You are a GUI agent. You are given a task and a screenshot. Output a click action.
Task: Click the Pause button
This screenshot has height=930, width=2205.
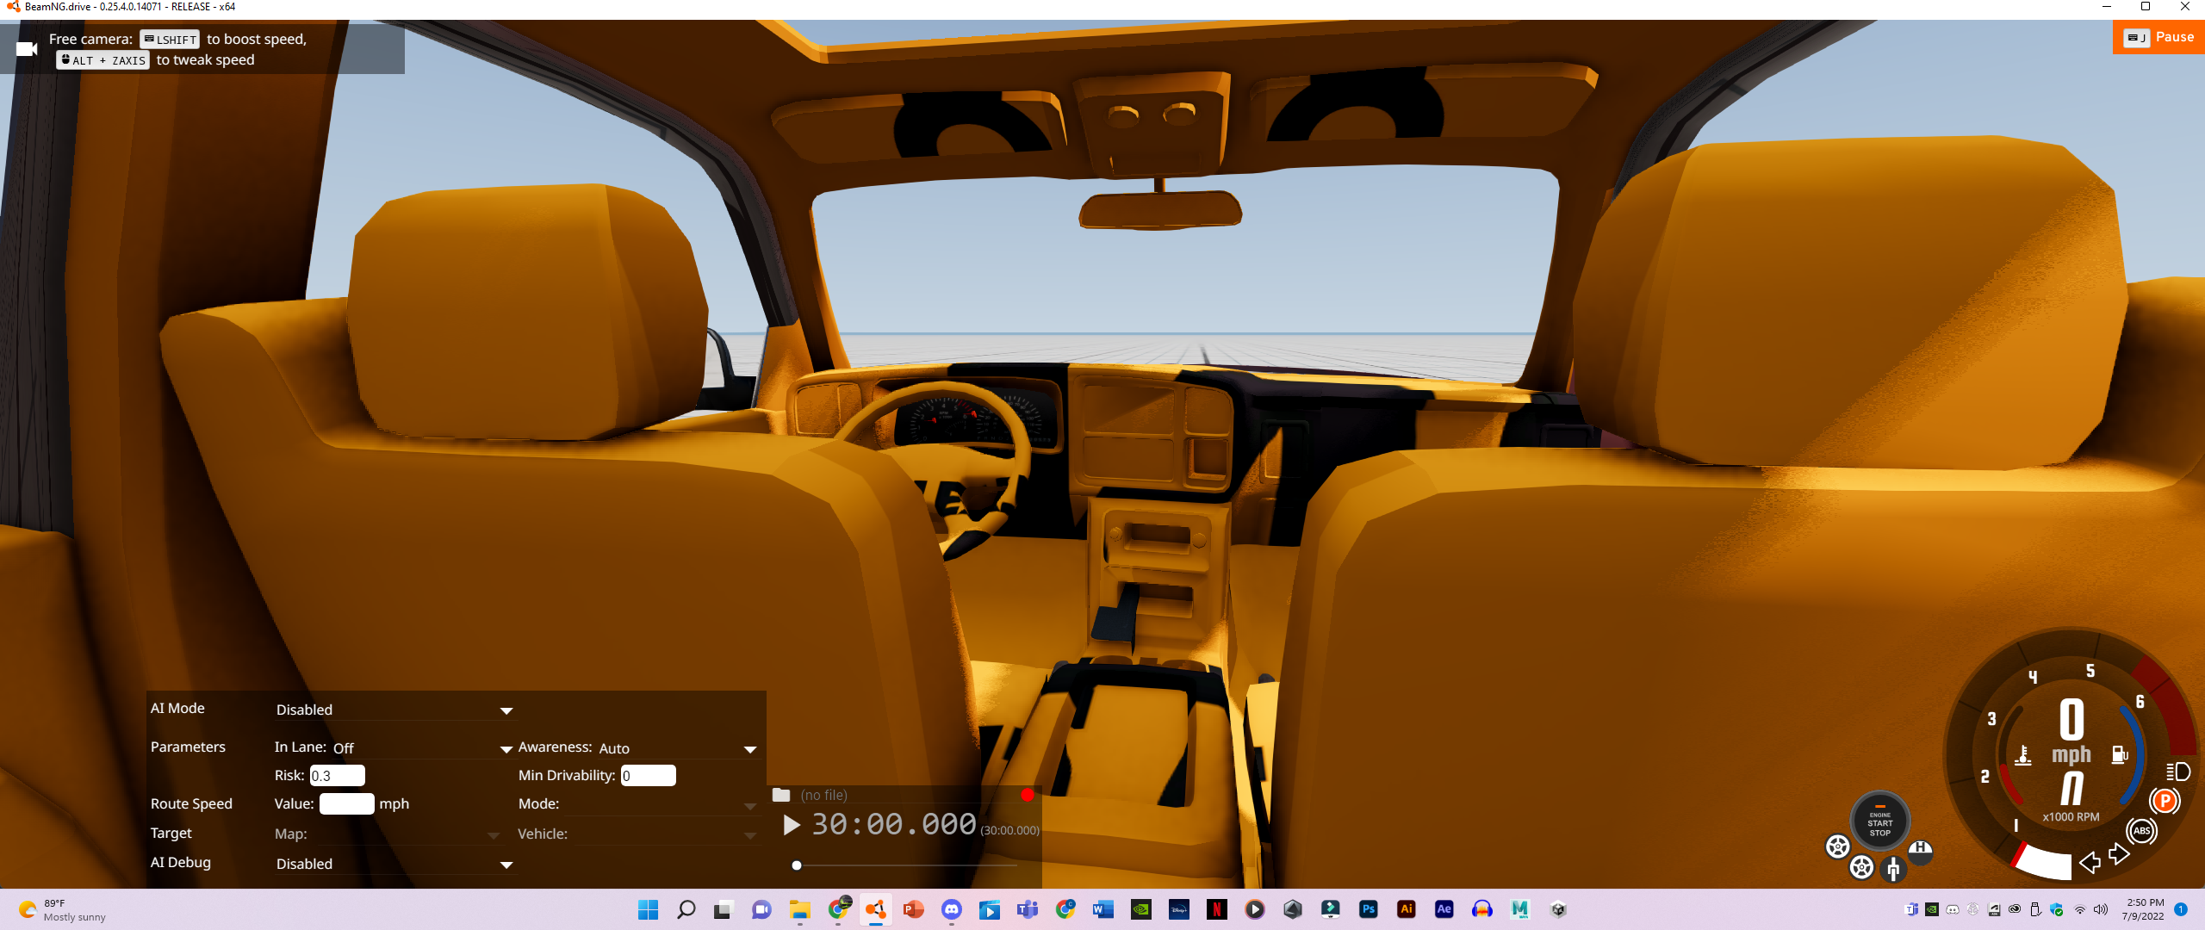[x=2158, y=37]
